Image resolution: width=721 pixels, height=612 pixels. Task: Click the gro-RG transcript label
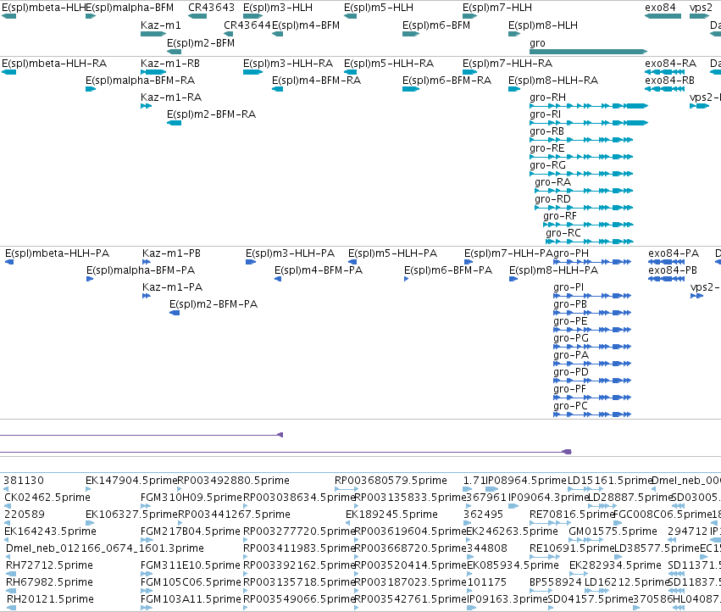tap(547, 165)
